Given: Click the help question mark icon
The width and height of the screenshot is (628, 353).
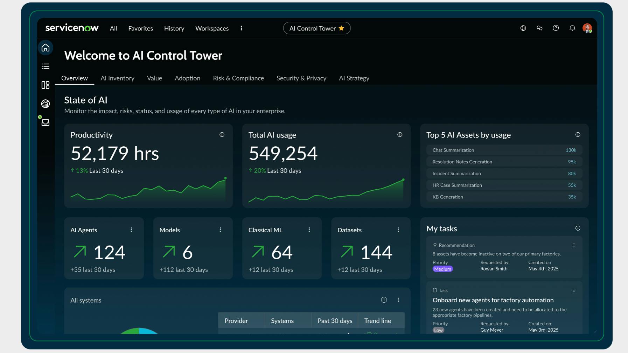Looking at the screenshot, I should tap(556, 28).
